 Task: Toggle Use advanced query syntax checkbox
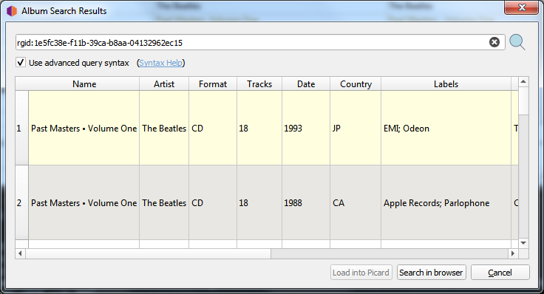click(x=21, y=63)
